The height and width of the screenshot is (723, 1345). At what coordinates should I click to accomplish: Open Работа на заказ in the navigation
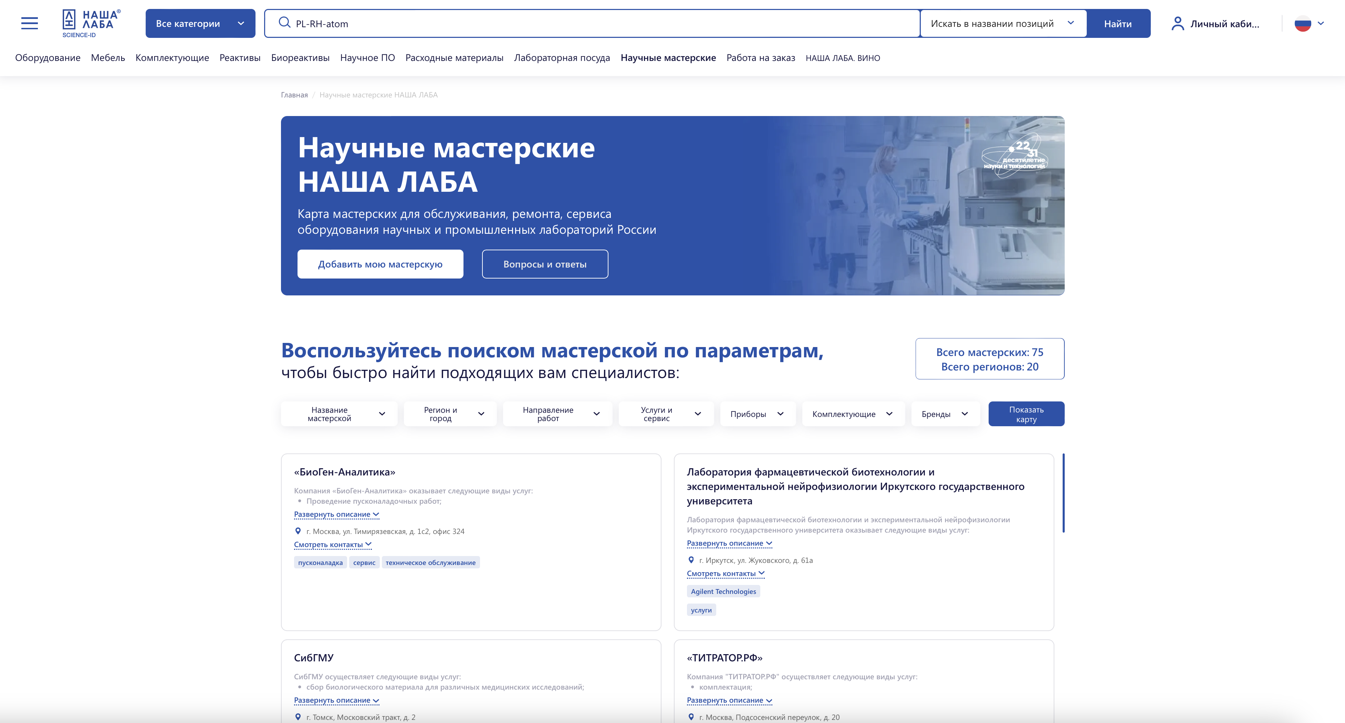[761, 58]
